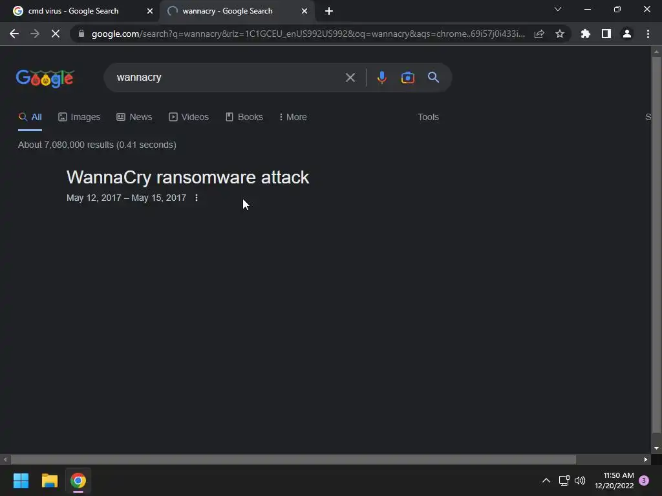Share this page icon
Screen dimensions: 662x496
(539, 34)
